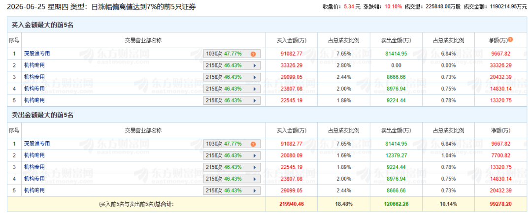Open 深股通专用 link in sell table
Image resolution: width=532 pixels, height=217 pixels.
(37, 144)
